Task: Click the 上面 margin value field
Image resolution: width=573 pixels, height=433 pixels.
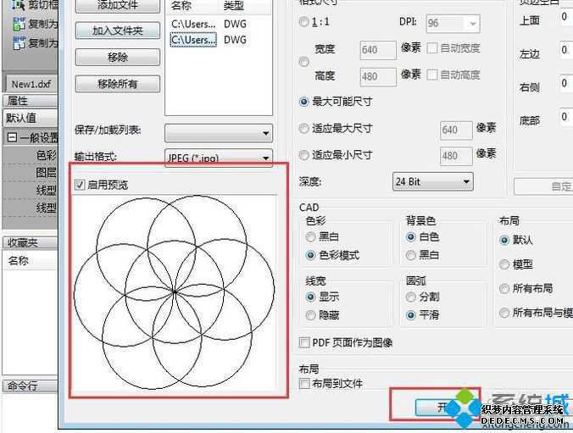Action: (x=566, y=17)
